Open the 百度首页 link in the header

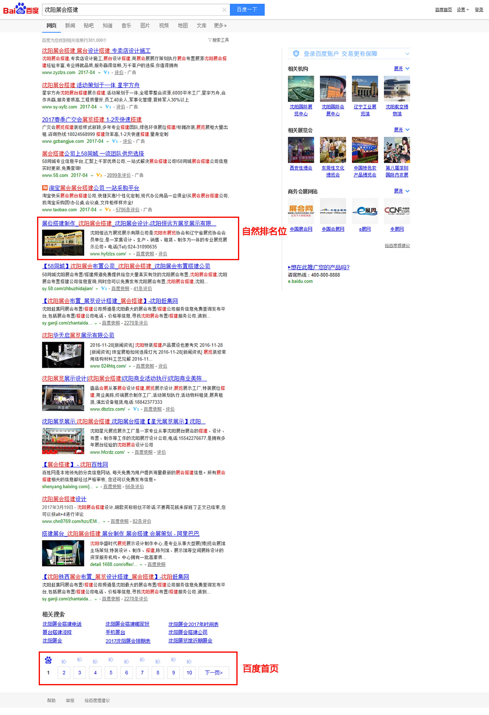[x=443, y=10]
